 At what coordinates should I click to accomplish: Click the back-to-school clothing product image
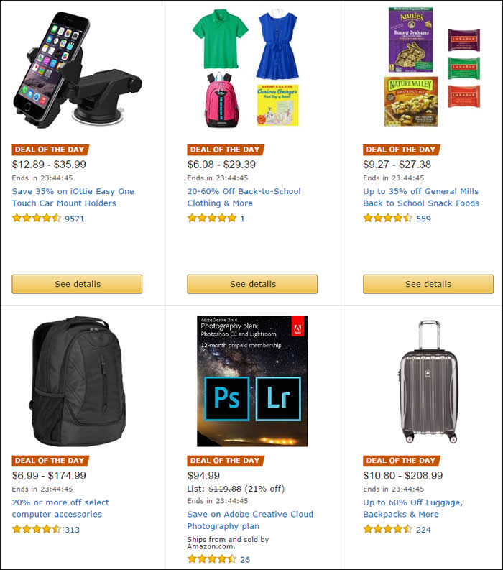pos(246,68)
